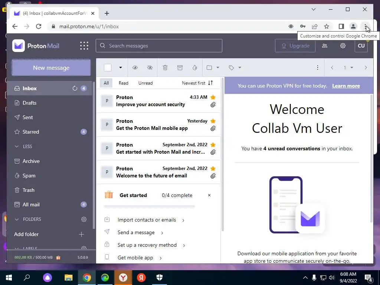Unstar the Welcome to the future of email message

(213, 168)
